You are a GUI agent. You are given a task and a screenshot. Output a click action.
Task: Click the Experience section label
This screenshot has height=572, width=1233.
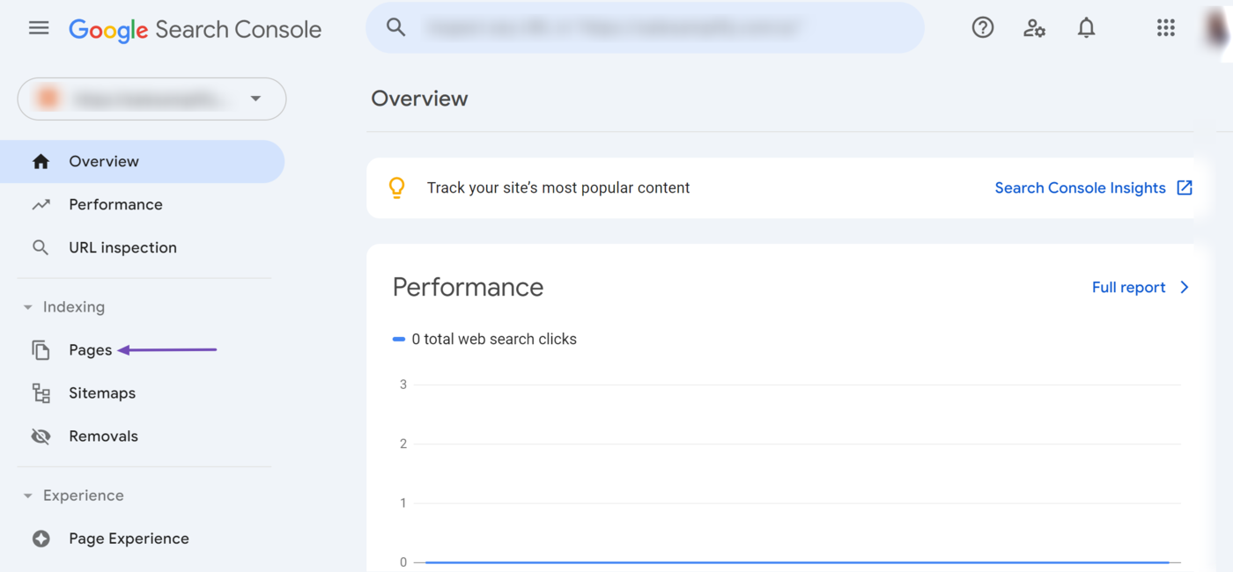pyautogui.click(x=84, y=495)
